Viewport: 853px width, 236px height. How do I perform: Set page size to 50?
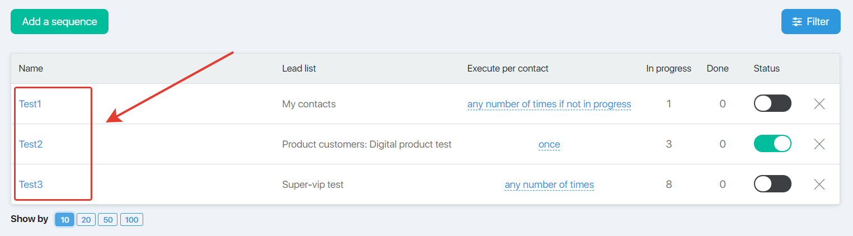point(108,220)
